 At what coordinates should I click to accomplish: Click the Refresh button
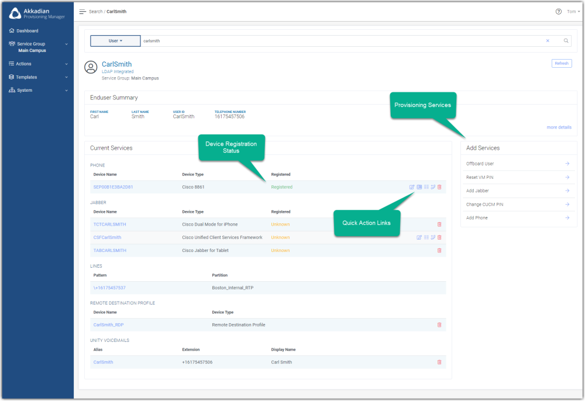pyautogui.click(x=561, y=63)
